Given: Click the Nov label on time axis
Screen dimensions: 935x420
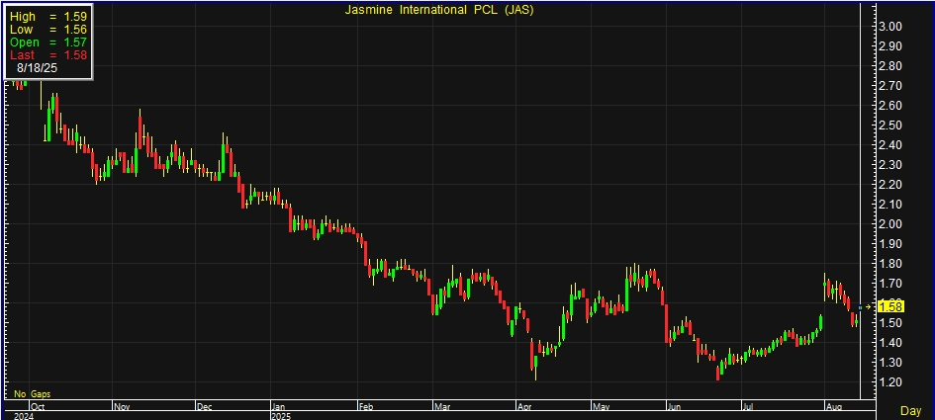Looking at the screenshot, I should click(x=121, y=407).
